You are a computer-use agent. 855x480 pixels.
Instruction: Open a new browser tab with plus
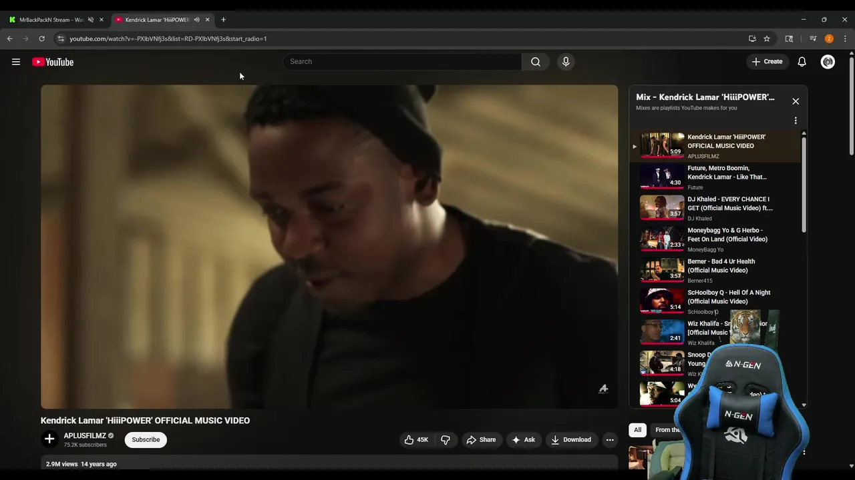tap(223, 20)
